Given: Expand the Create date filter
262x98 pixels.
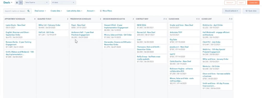Looking at the screenshot, I should [x=56, y=11].
